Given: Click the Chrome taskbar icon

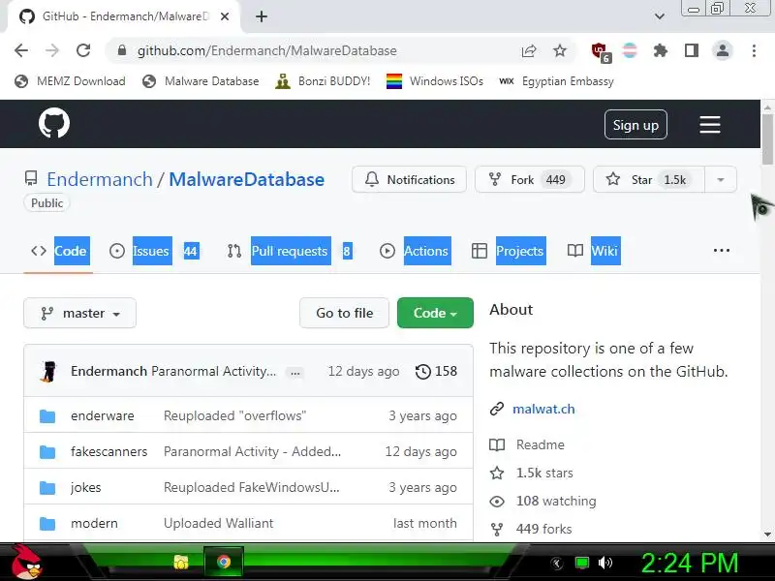Looking at the screenshot, I should [x=224, y=562].
